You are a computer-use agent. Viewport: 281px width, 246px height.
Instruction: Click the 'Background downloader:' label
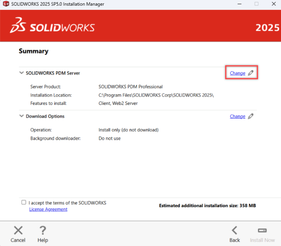(x=55, y=138)
